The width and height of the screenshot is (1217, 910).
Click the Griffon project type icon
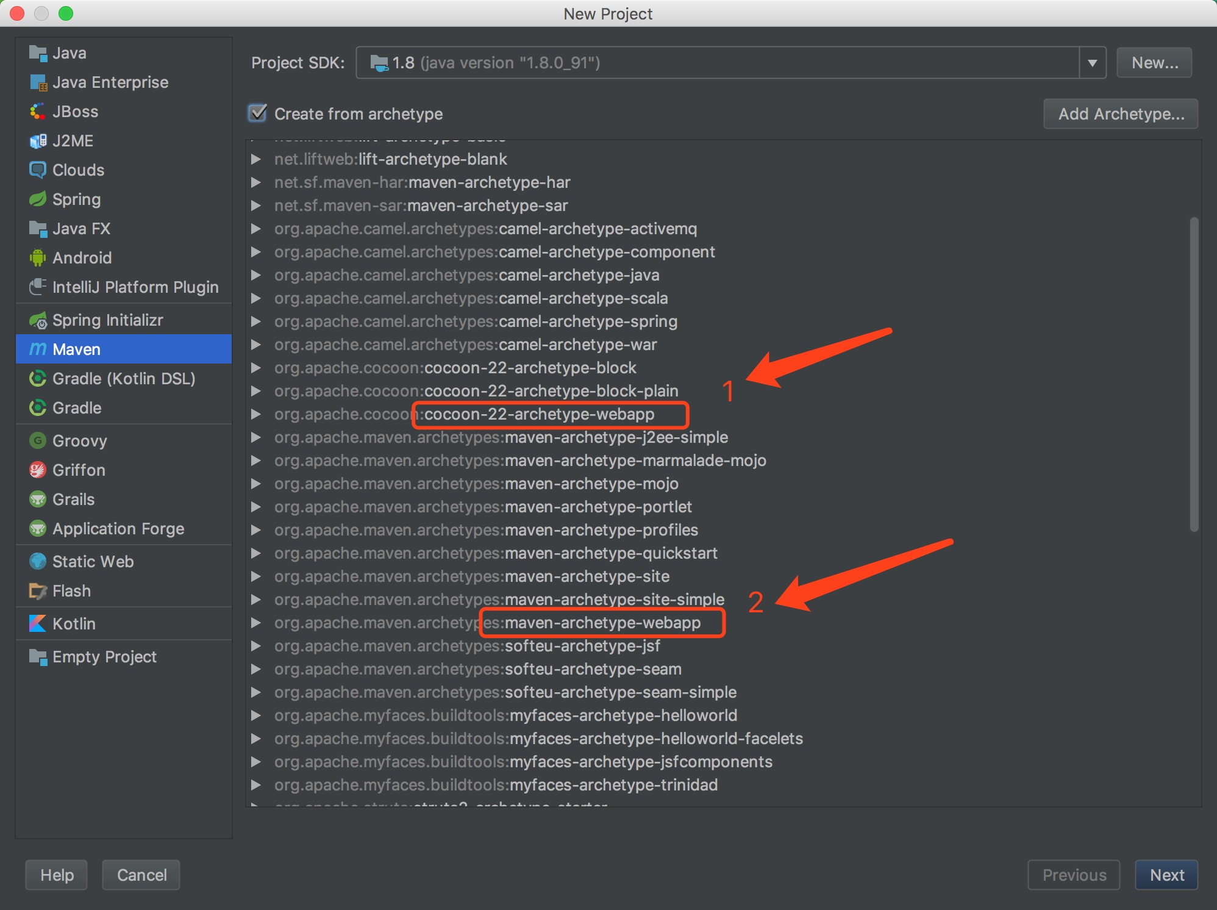[x=38, y=470]
